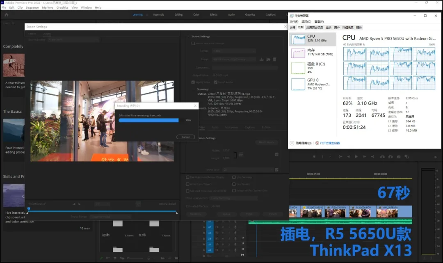Open Task Manager's 进程 tab

coord(293,27)
